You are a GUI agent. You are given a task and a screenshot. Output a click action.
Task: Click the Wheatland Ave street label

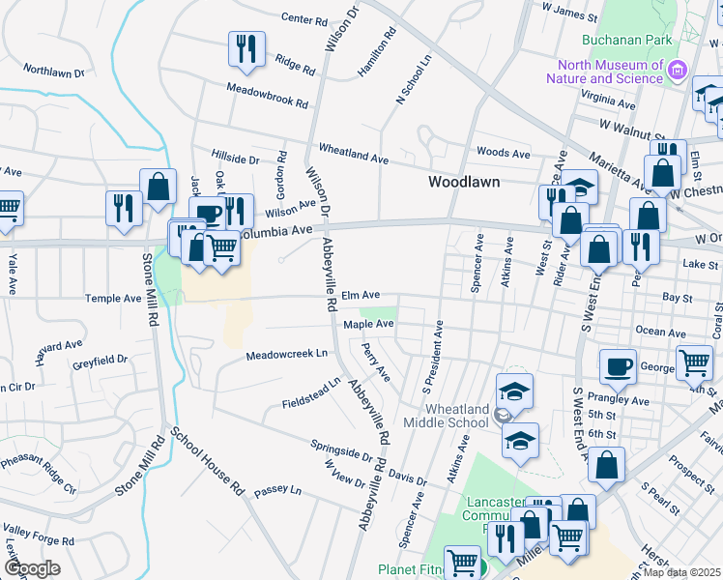coord(354,154)
